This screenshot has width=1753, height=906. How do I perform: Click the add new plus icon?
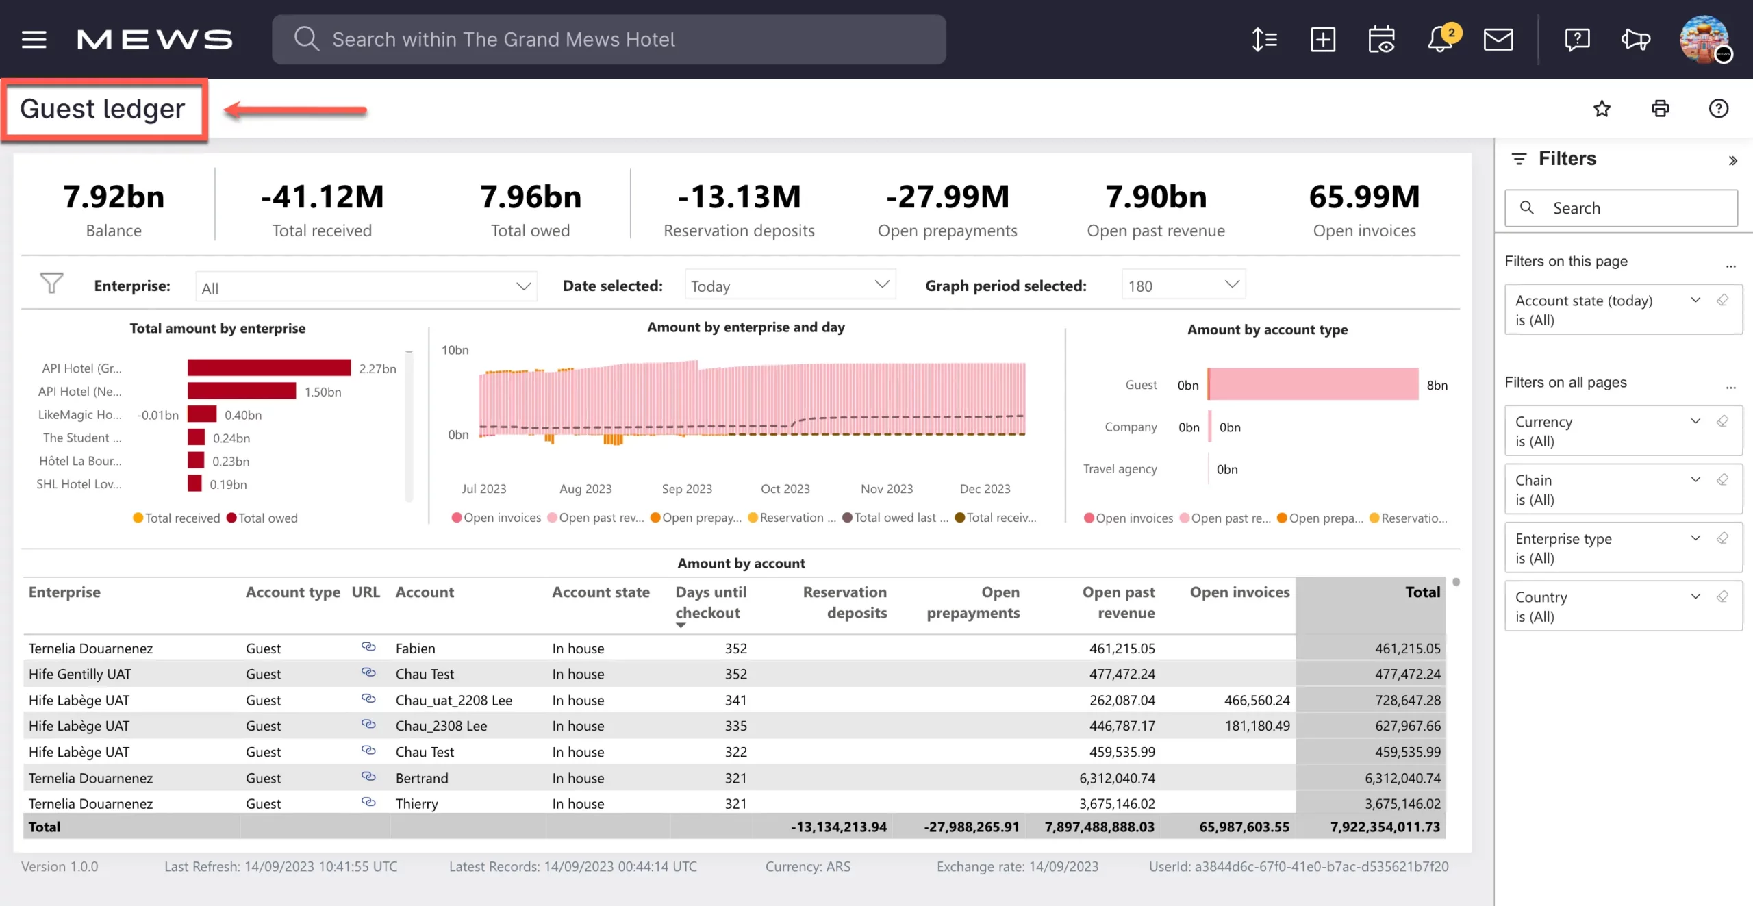[1322, 40]
